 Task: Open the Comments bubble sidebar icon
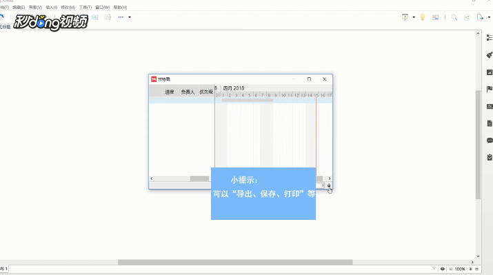click(x=490, y=140)
